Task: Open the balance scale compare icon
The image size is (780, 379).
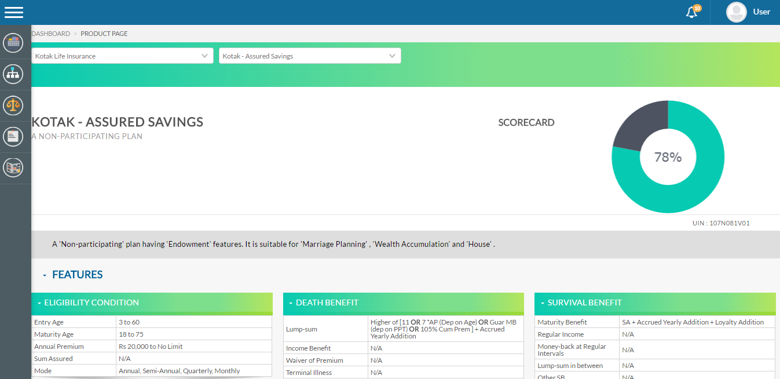Action: (13, 105)
